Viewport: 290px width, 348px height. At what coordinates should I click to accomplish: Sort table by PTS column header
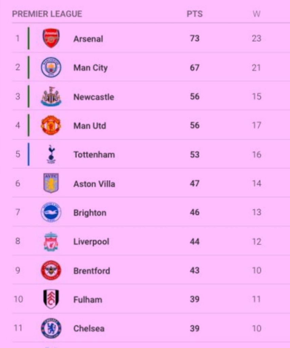coord(195,14)
